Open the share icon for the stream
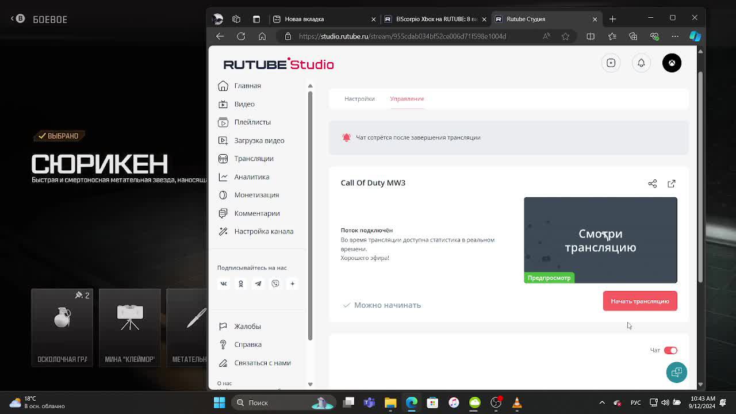 pos(653,183)
